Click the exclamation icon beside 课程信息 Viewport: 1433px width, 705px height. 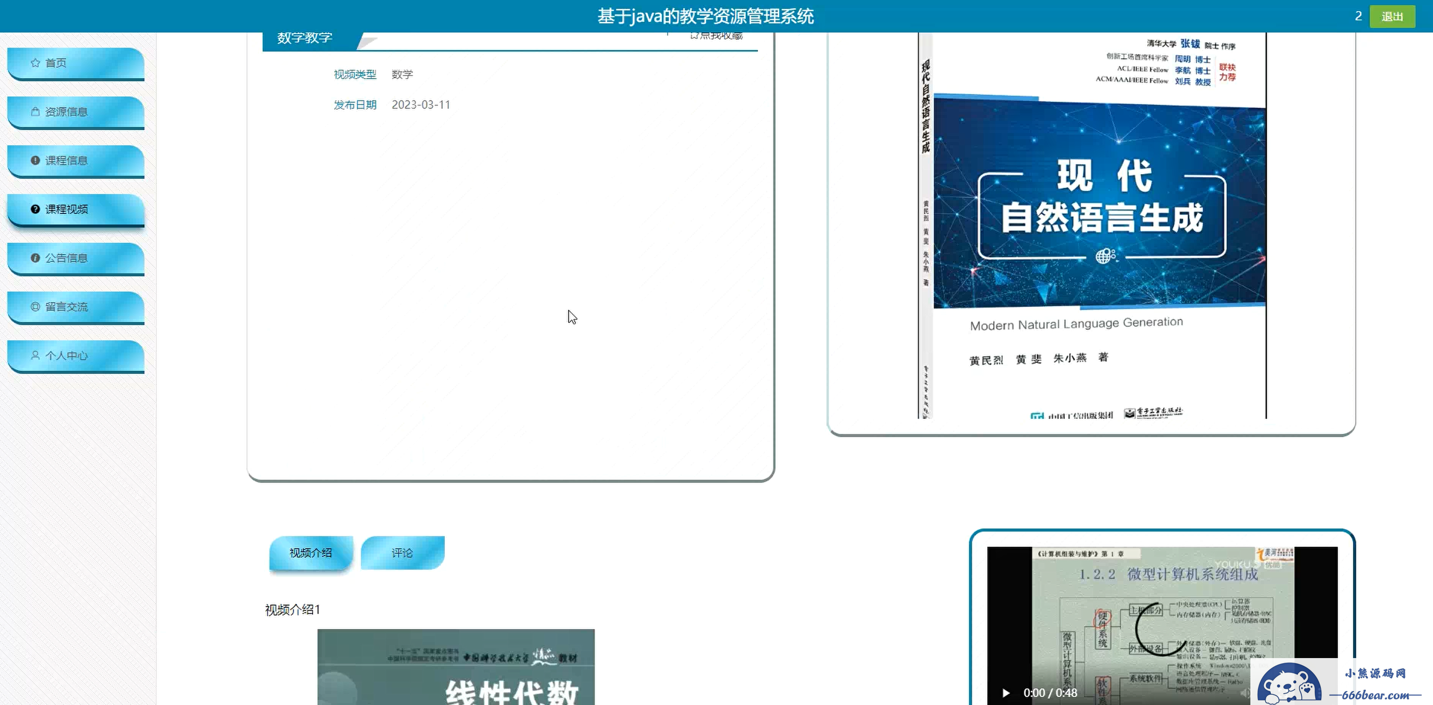[x=35, y=160]
